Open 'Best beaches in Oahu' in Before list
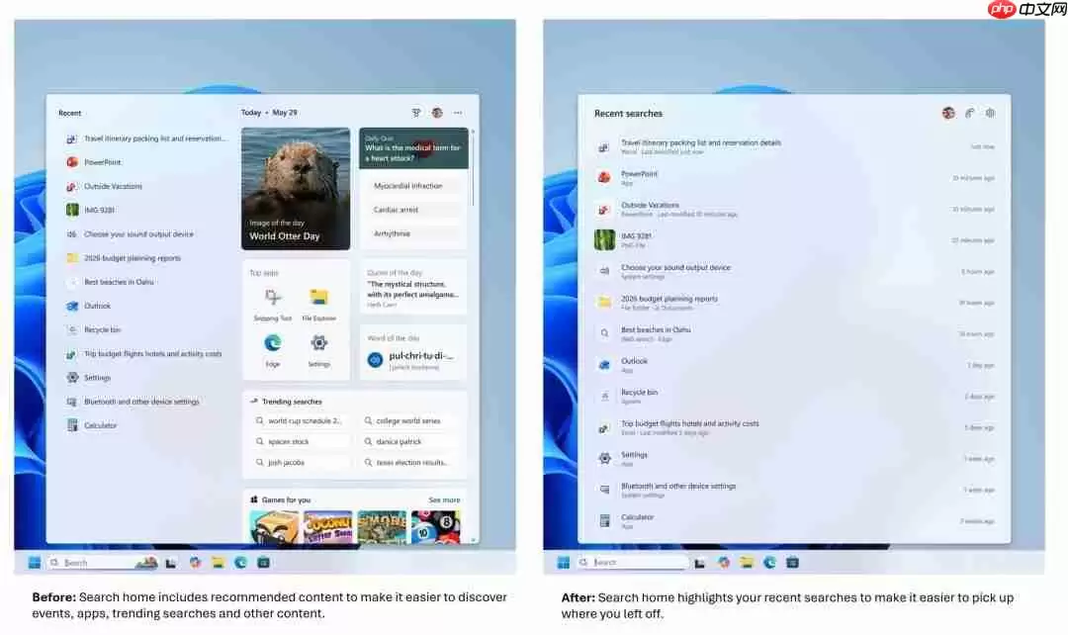Screen dimensions: 1068x635 click(111, 282)
